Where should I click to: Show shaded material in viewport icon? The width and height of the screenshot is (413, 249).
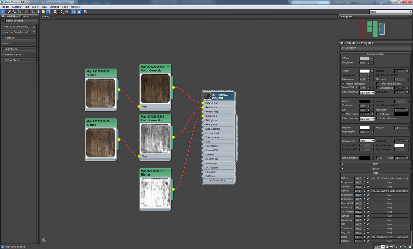point(43,12)
